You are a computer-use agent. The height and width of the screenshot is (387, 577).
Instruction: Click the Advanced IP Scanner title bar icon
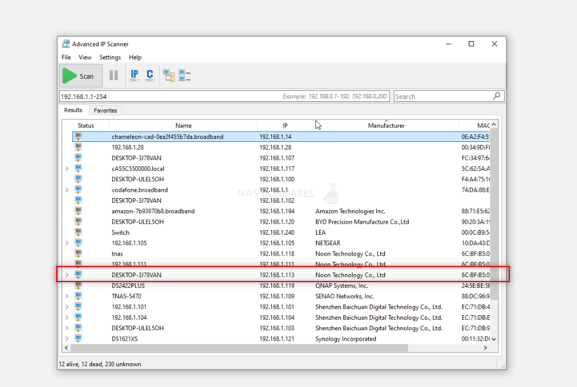coord(66,44)
